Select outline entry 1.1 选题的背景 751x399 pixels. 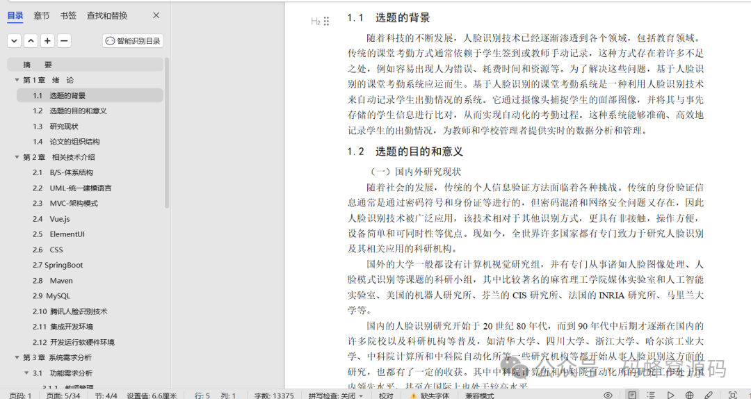pyautogui.click(x=90, y=95)
